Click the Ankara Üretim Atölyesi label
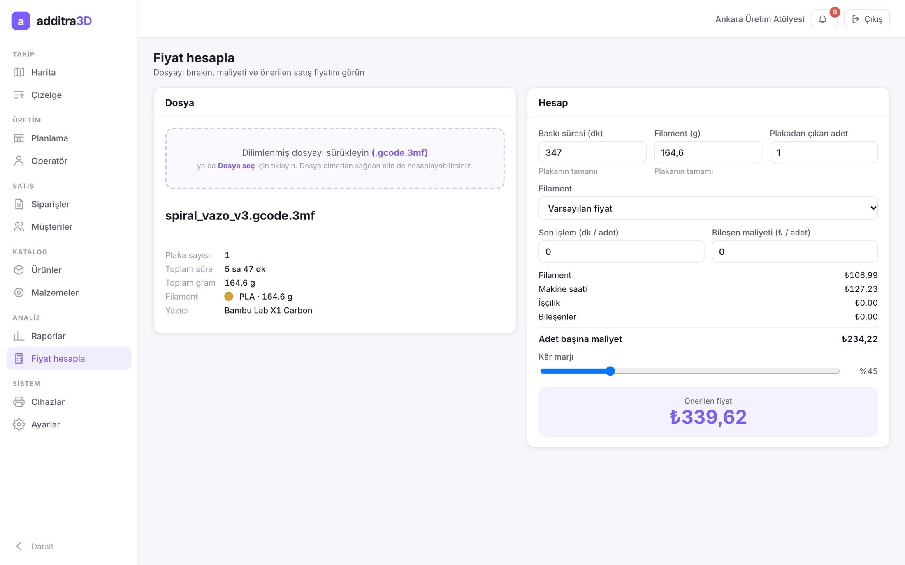The width and height of the screenshot is (905, 565). [760, 19]
